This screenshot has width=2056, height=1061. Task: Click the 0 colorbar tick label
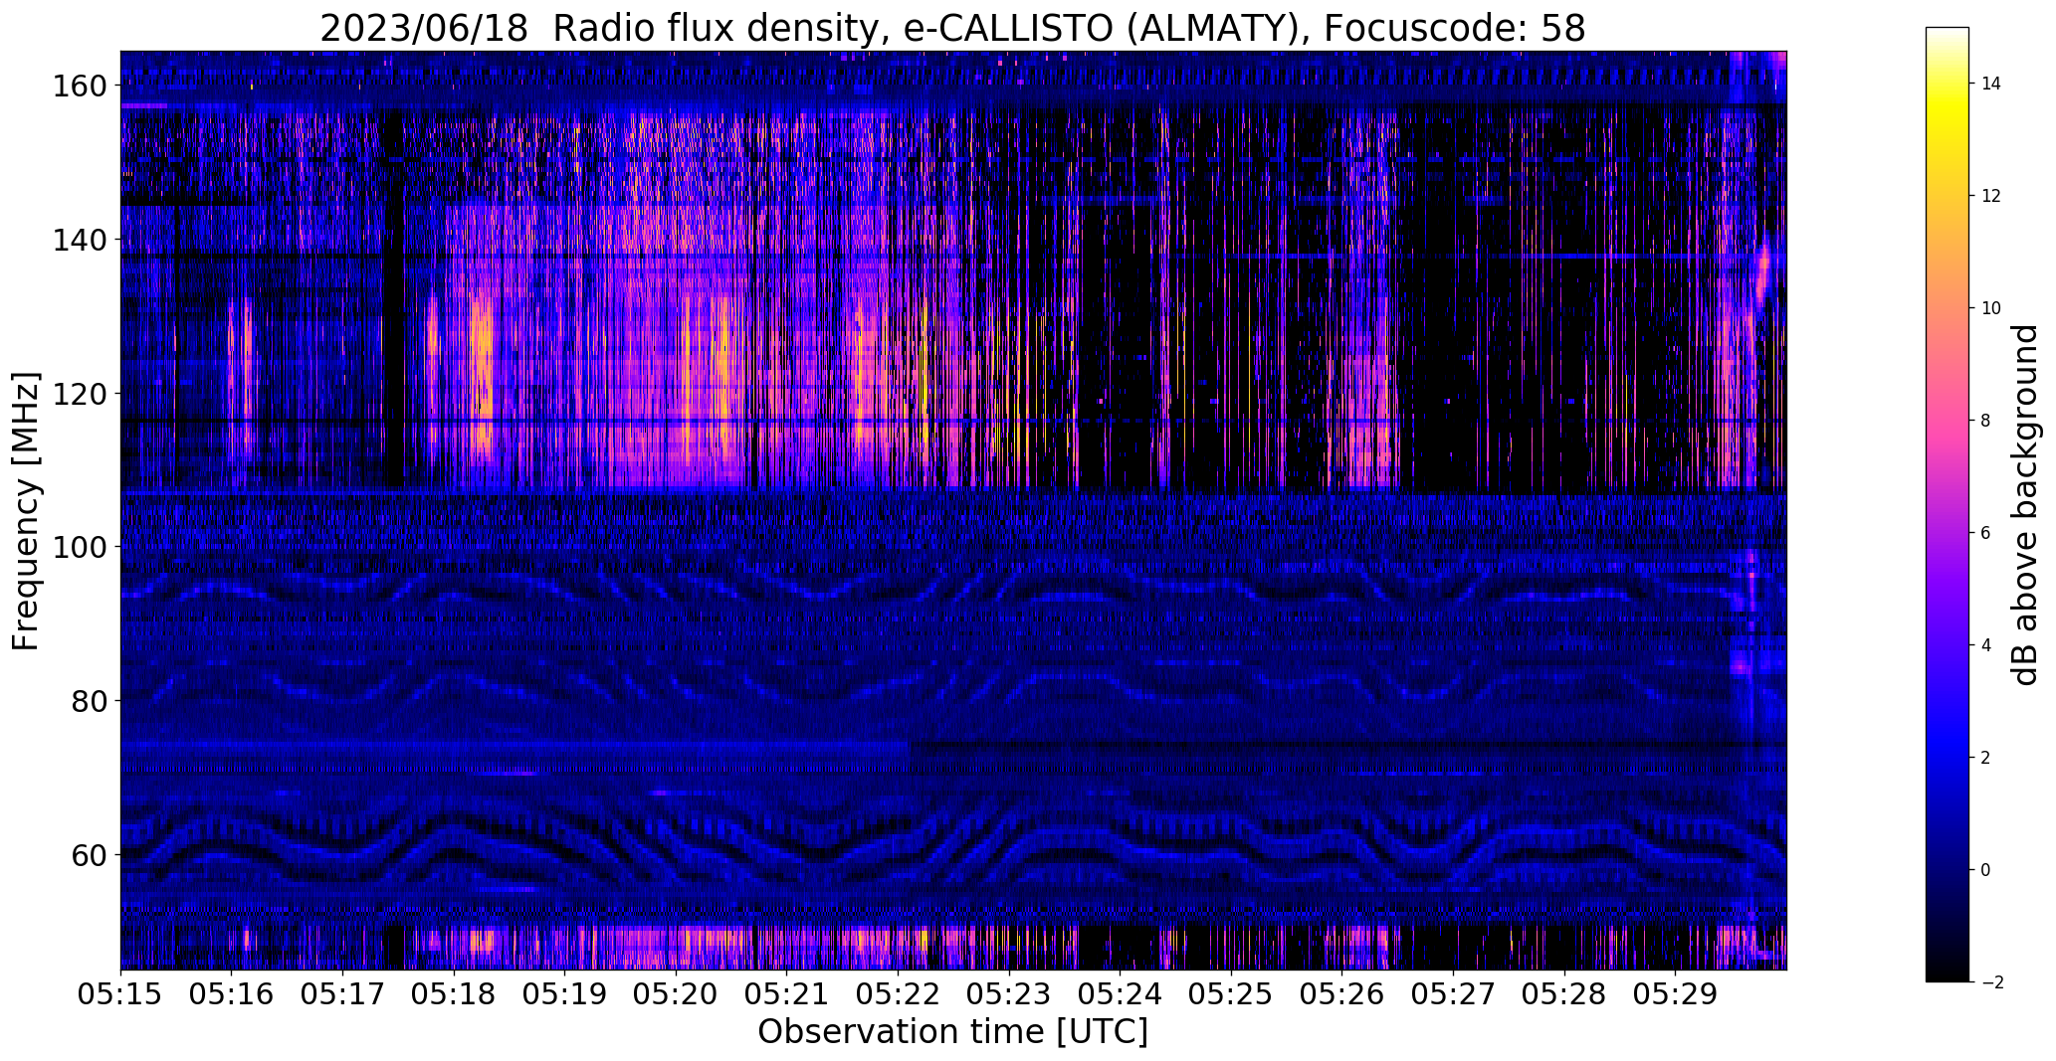point(1986,870)
